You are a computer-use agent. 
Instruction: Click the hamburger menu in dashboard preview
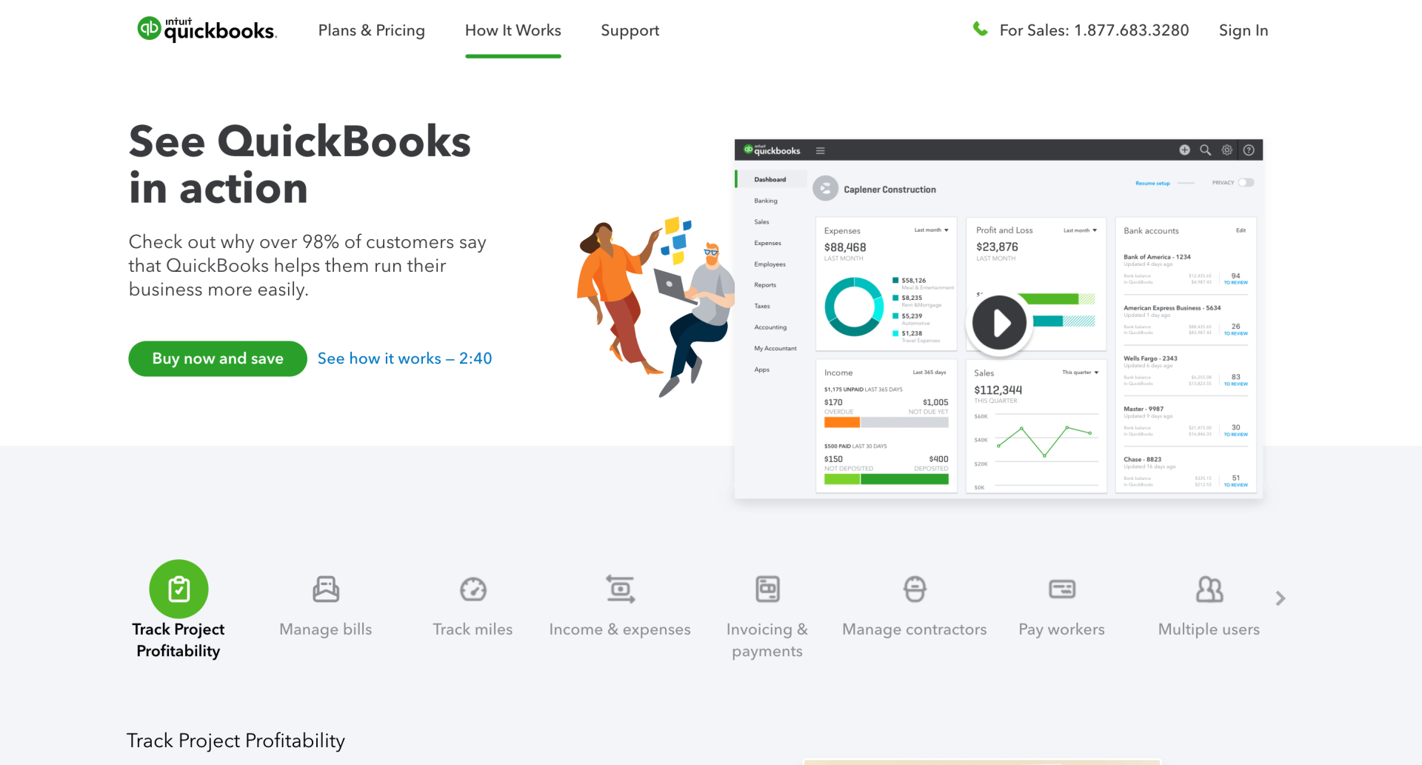tap(820, 150)
